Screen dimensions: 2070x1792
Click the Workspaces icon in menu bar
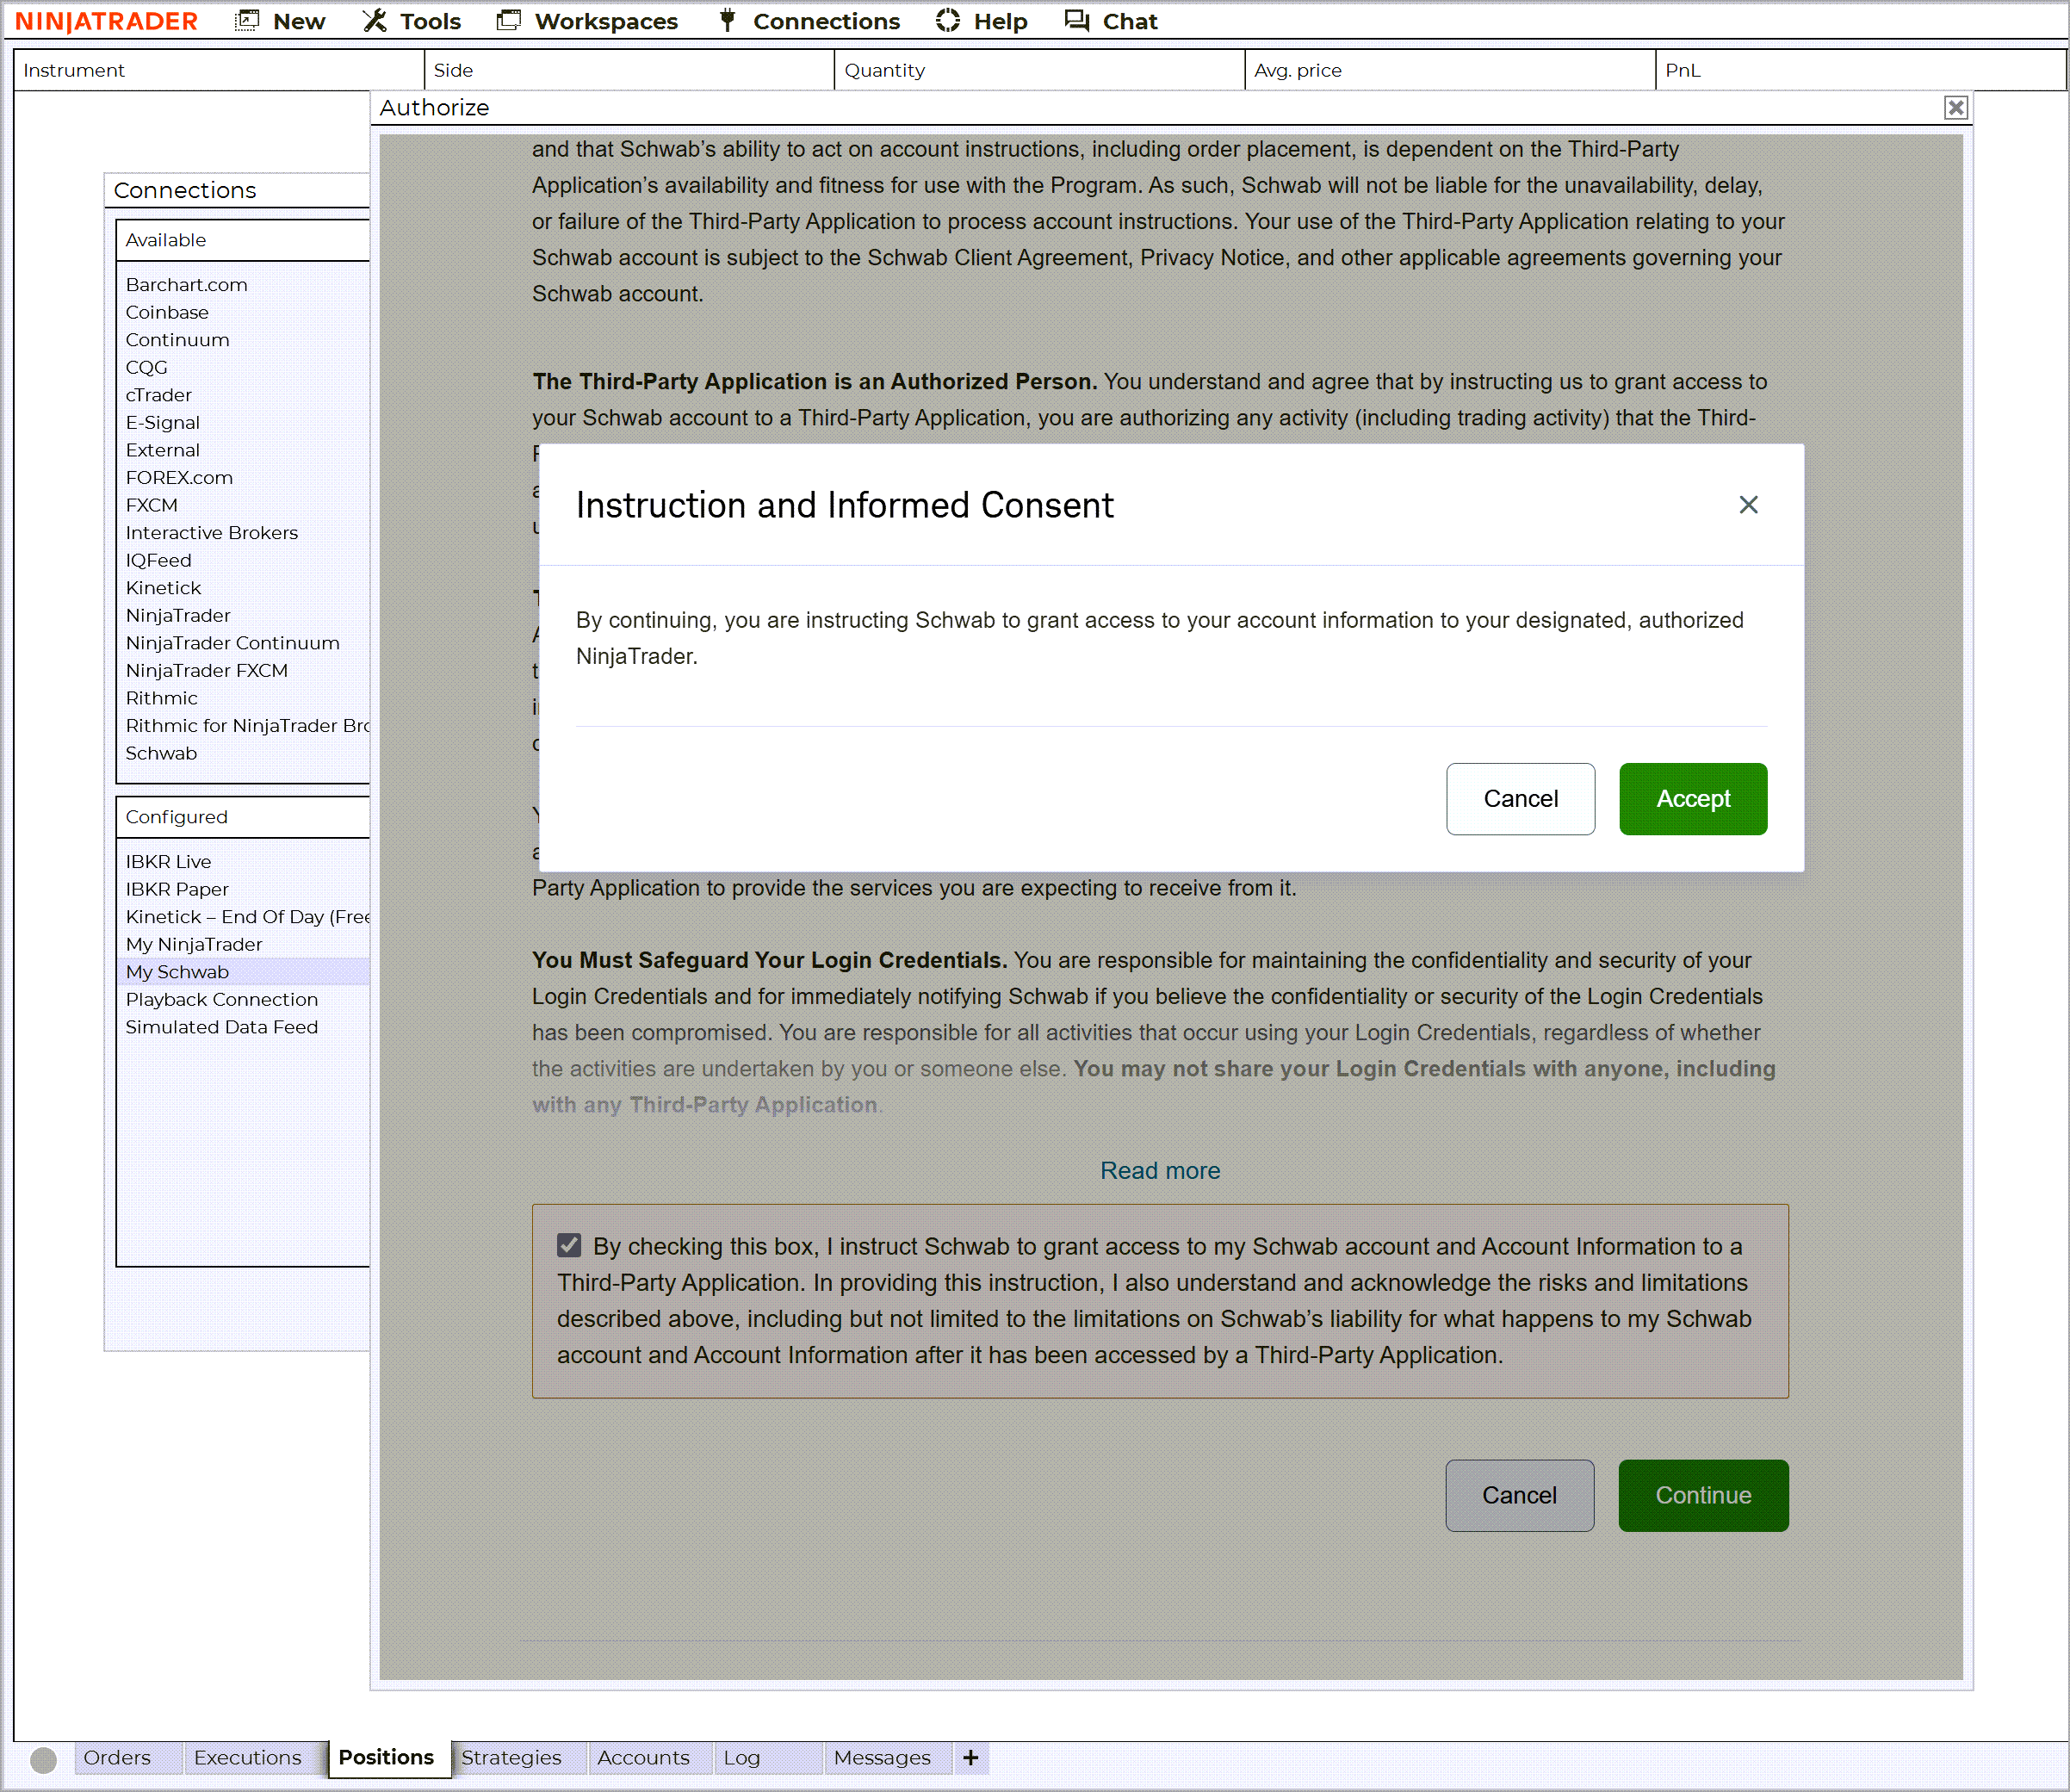(x=509, y=21)
